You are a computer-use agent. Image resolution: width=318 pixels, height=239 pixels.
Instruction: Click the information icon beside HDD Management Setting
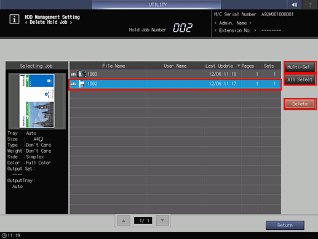(x=14, y=19)
